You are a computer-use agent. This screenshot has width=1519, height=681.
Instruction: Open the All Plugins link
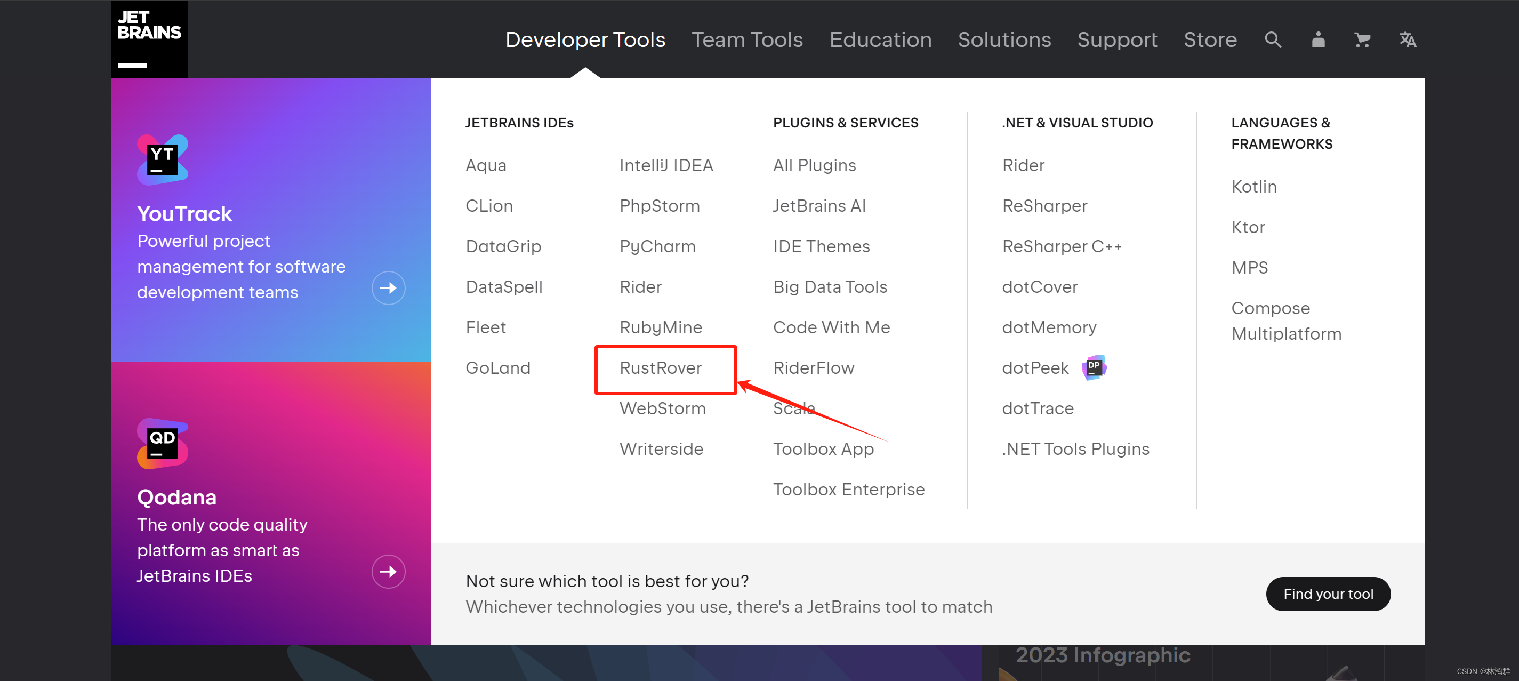point(814,165)
